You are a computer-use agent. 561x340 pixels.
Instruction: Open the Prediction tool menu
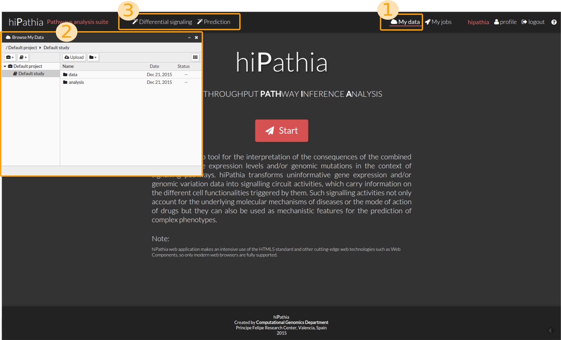[214, 22]
